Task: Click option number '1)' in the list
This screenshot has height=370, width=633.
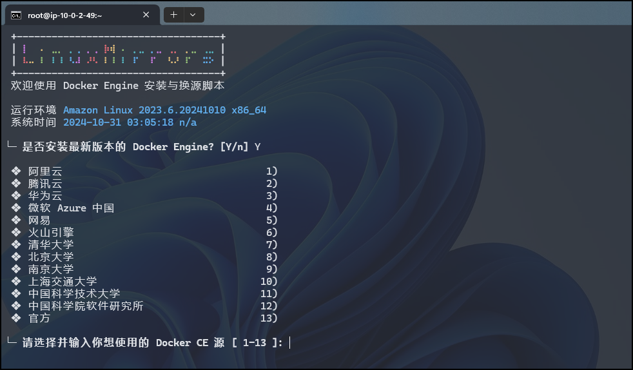Action: 271,171
